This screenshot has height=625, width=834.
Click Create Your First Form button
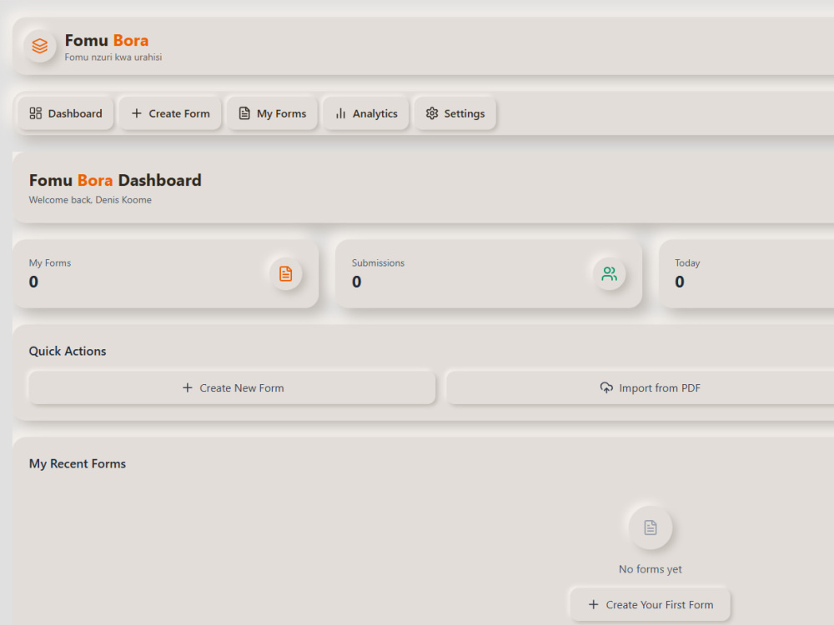[650, 604]
